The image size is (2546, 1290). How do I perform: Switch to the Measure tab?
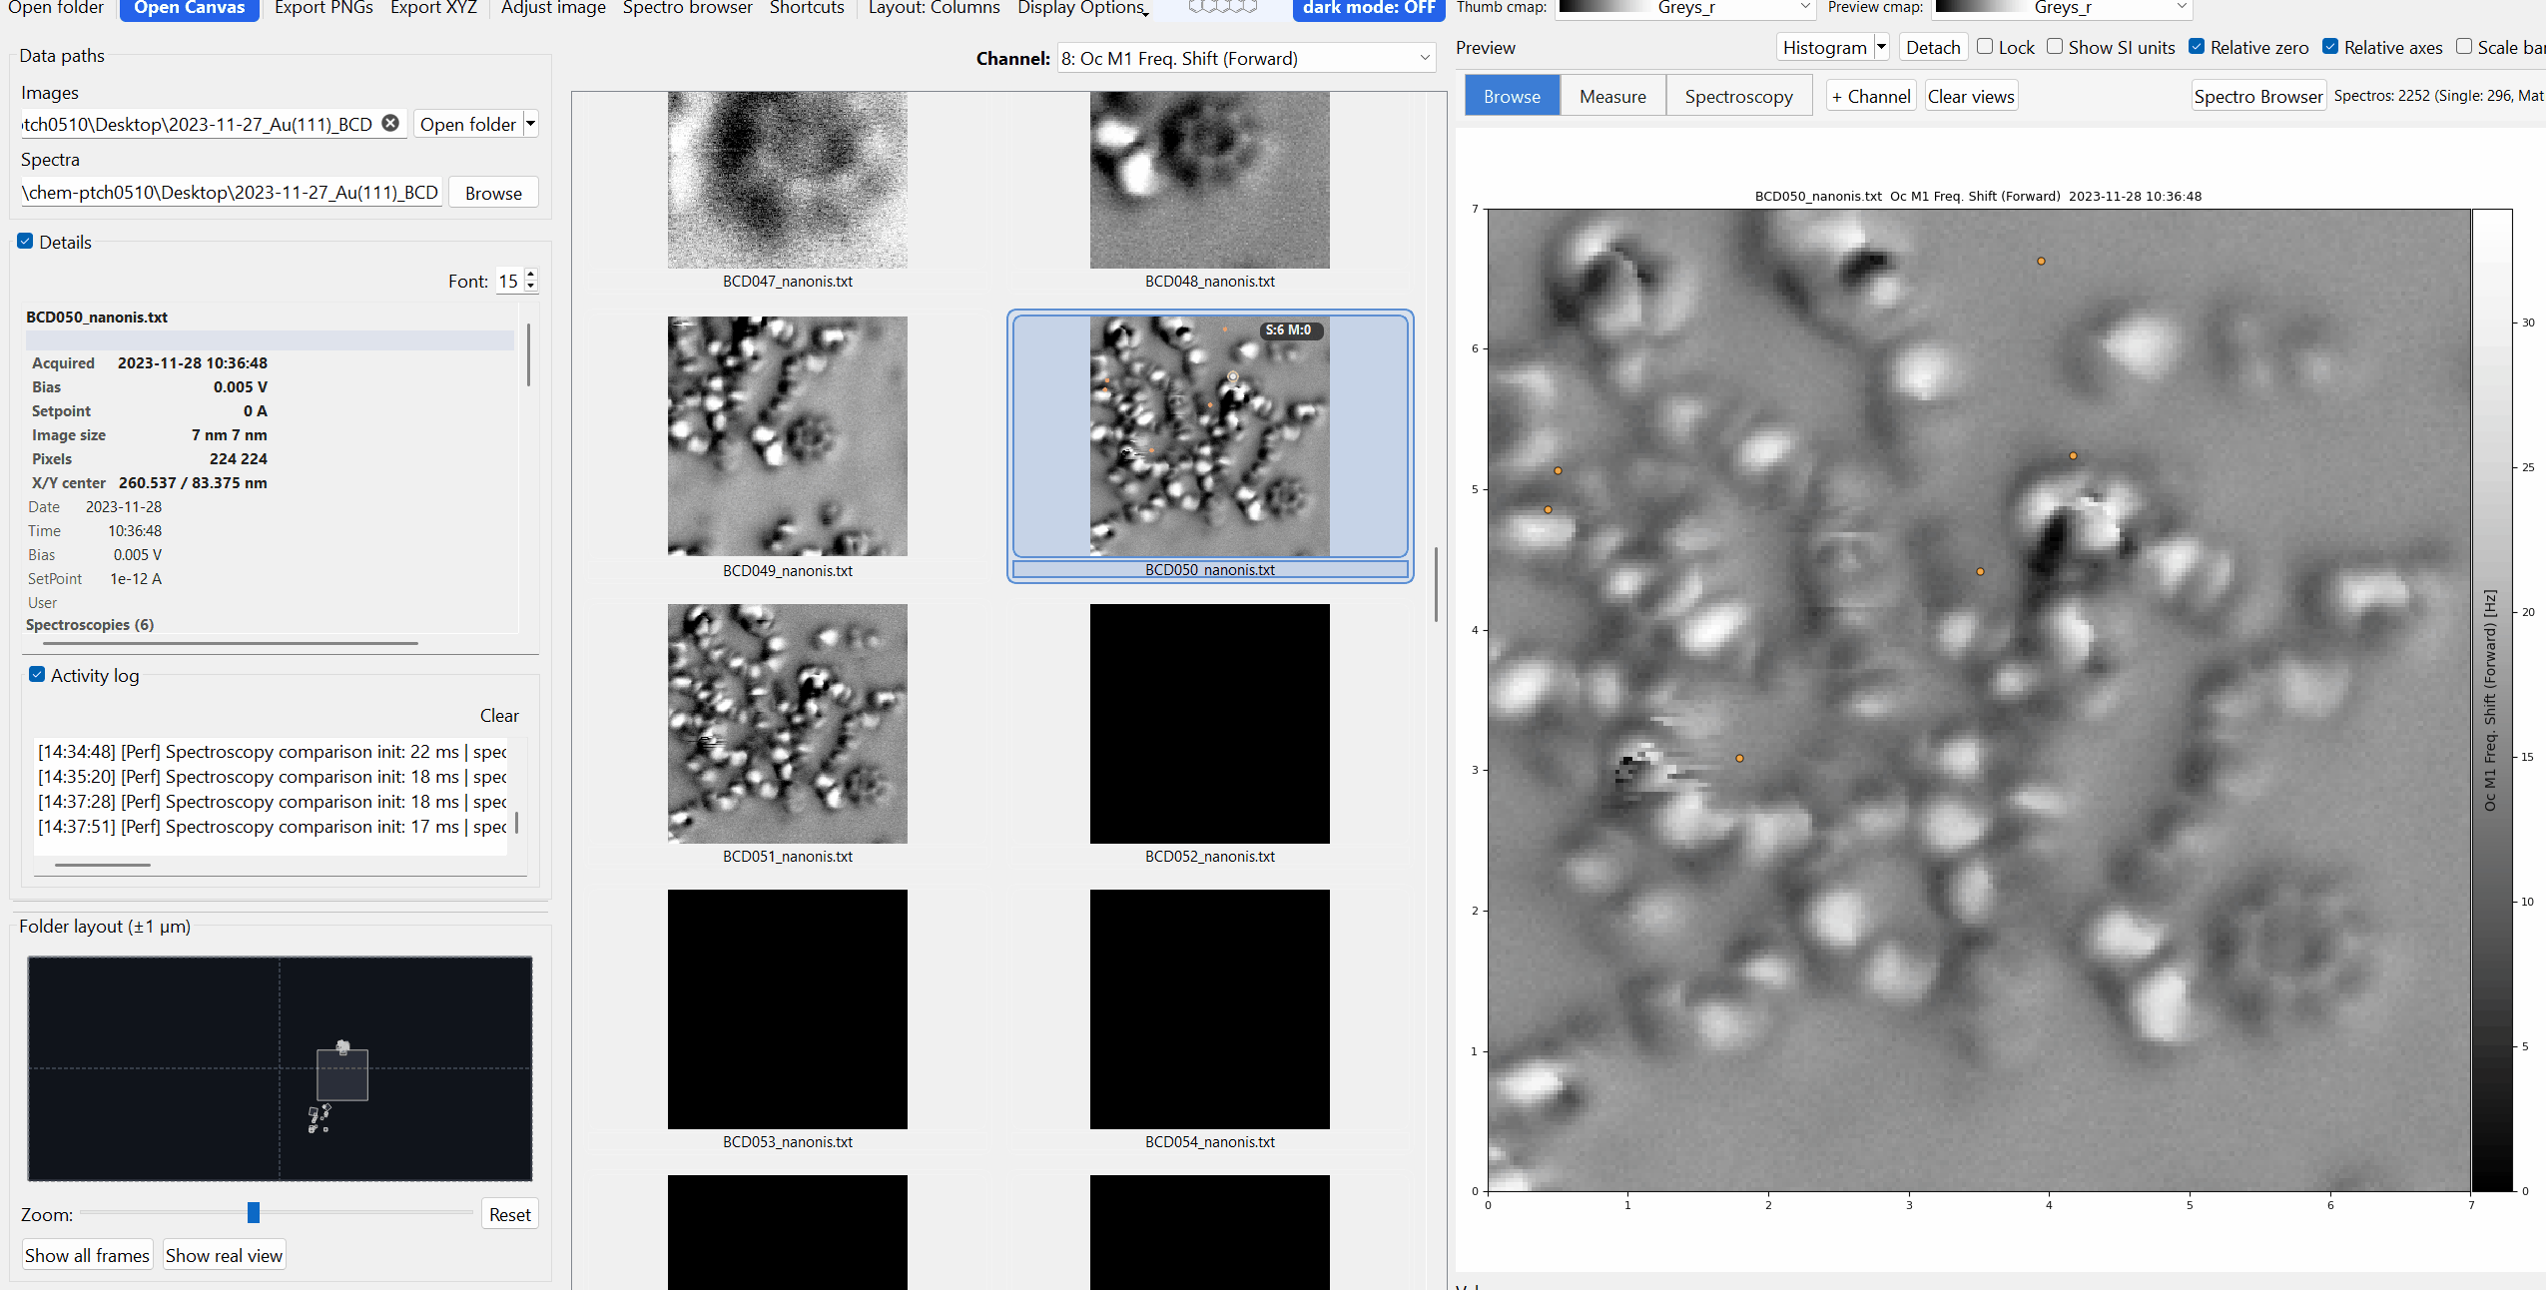click(x=1611, y=95)
